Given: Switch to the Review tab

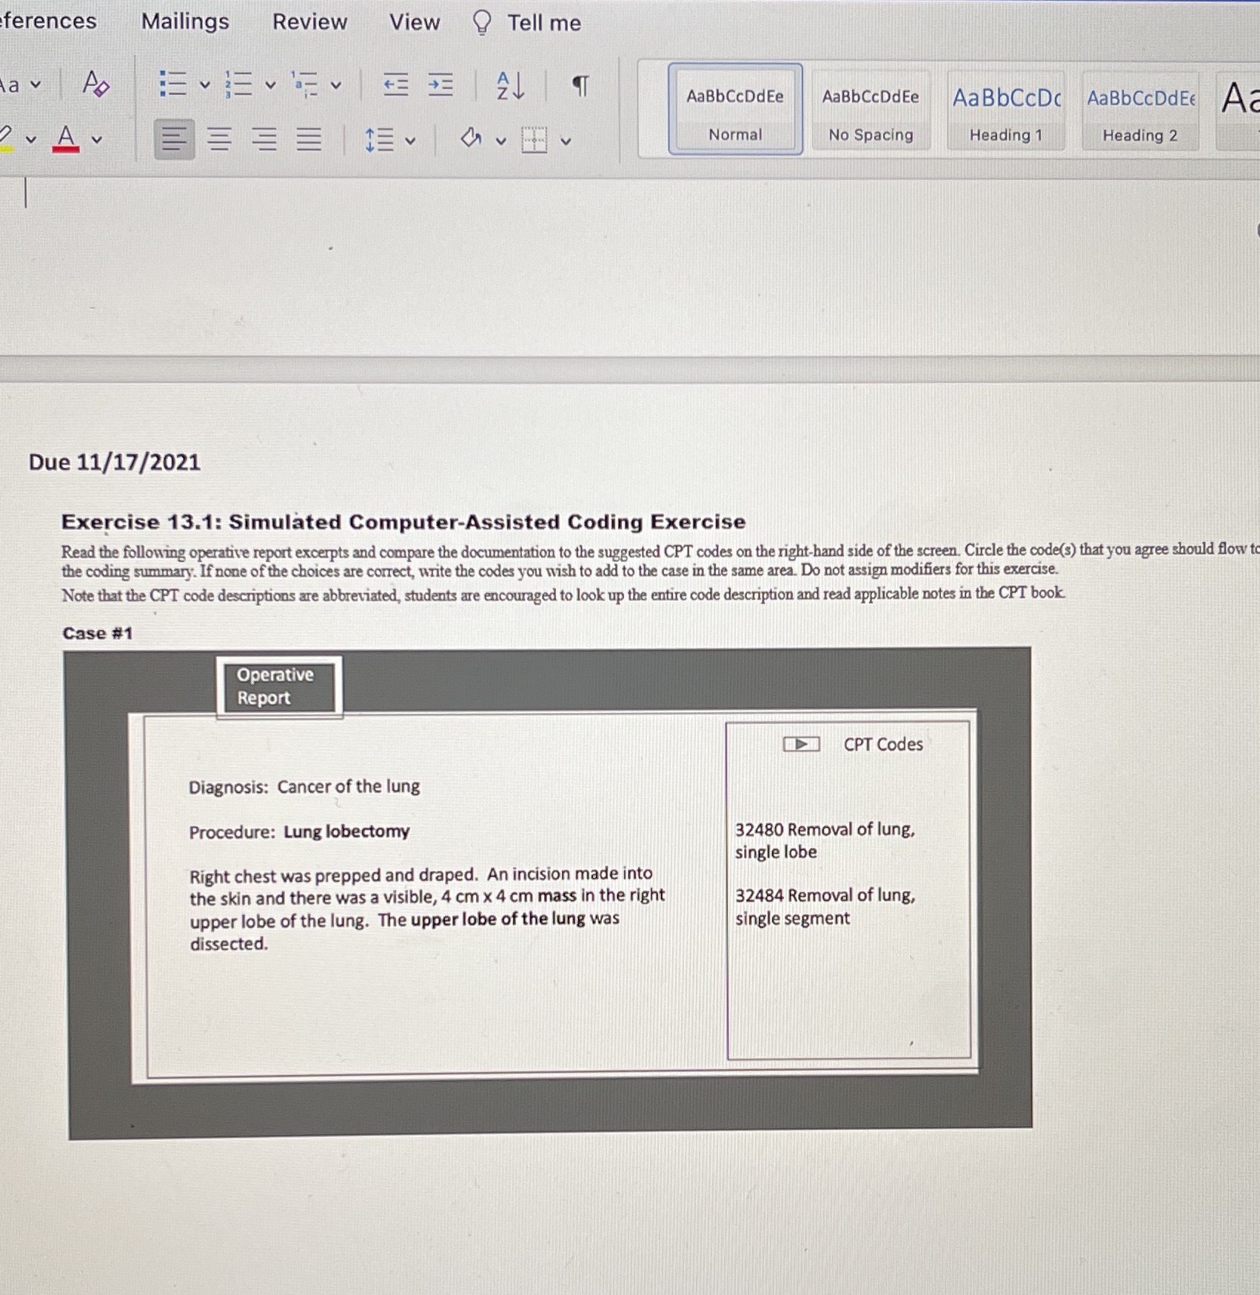Looking at the screenshot, I should click(309, 21).
